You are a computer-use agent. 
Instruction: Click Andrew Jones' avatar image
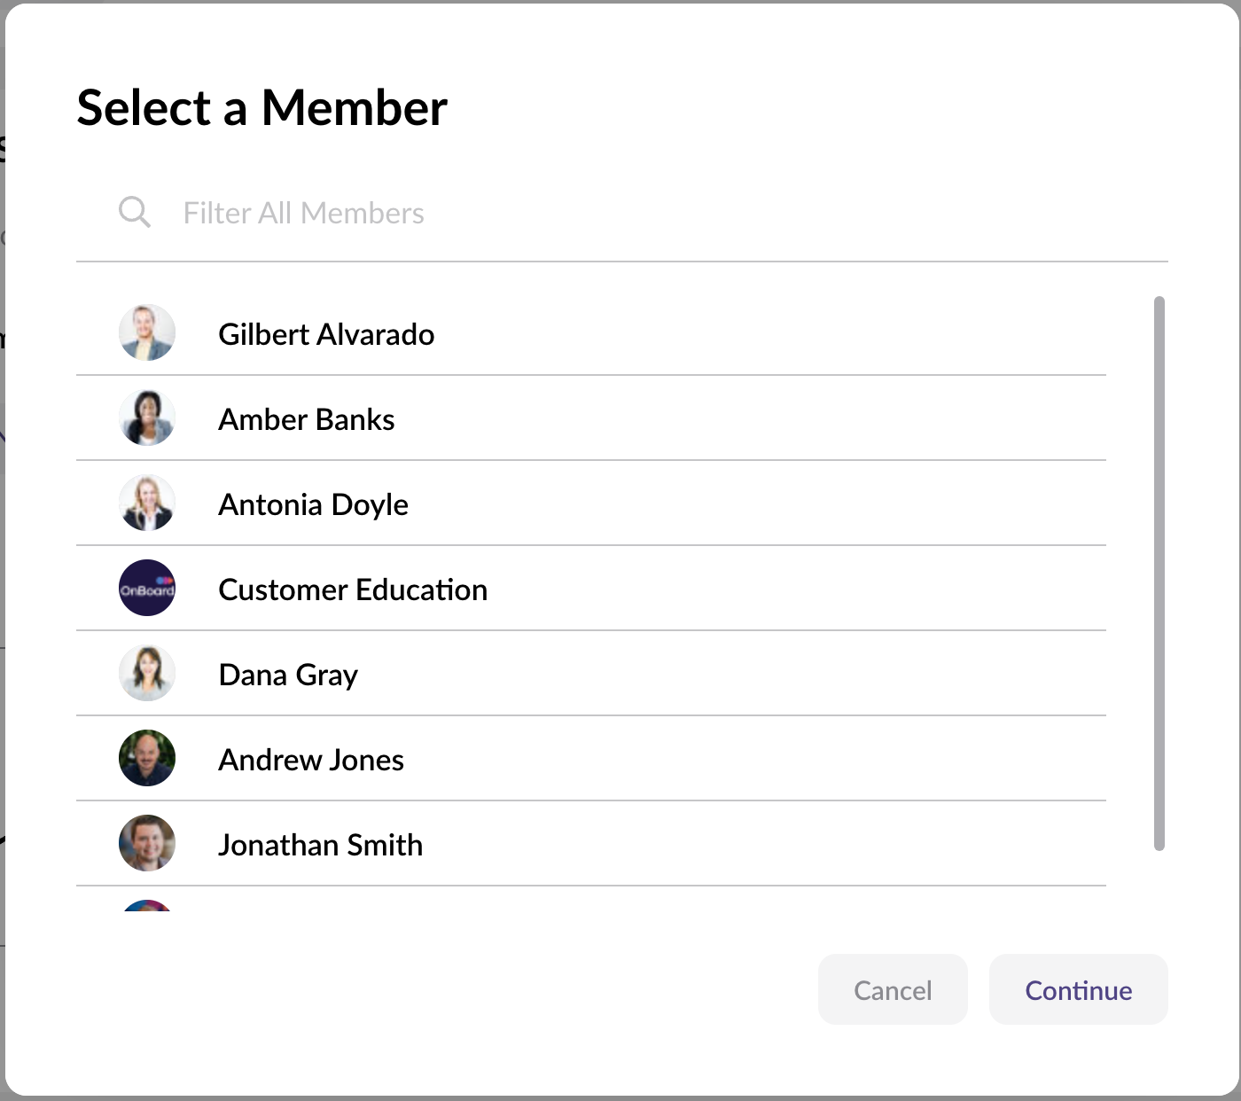(x=147, y=759)
